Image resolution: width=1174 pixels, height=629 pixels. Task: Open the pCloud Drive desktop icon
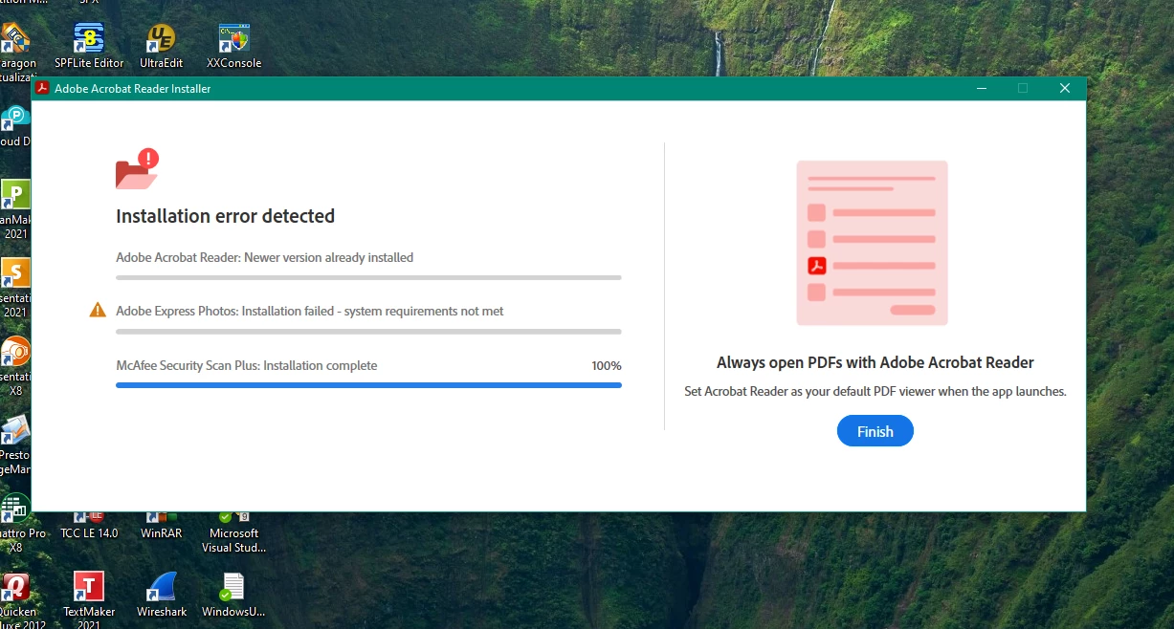[x=13, y=126]
